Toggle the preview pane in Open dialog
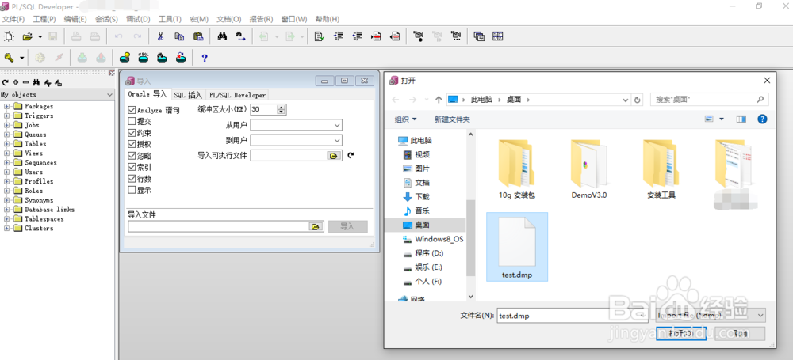The width and height of the screenshot is (793, 360). pyautogui.click(x=741, y=119)
